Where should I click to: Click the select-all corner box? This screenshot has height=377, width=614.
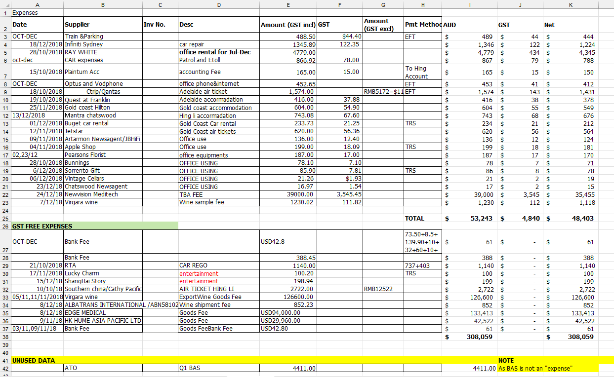point(5,4)
